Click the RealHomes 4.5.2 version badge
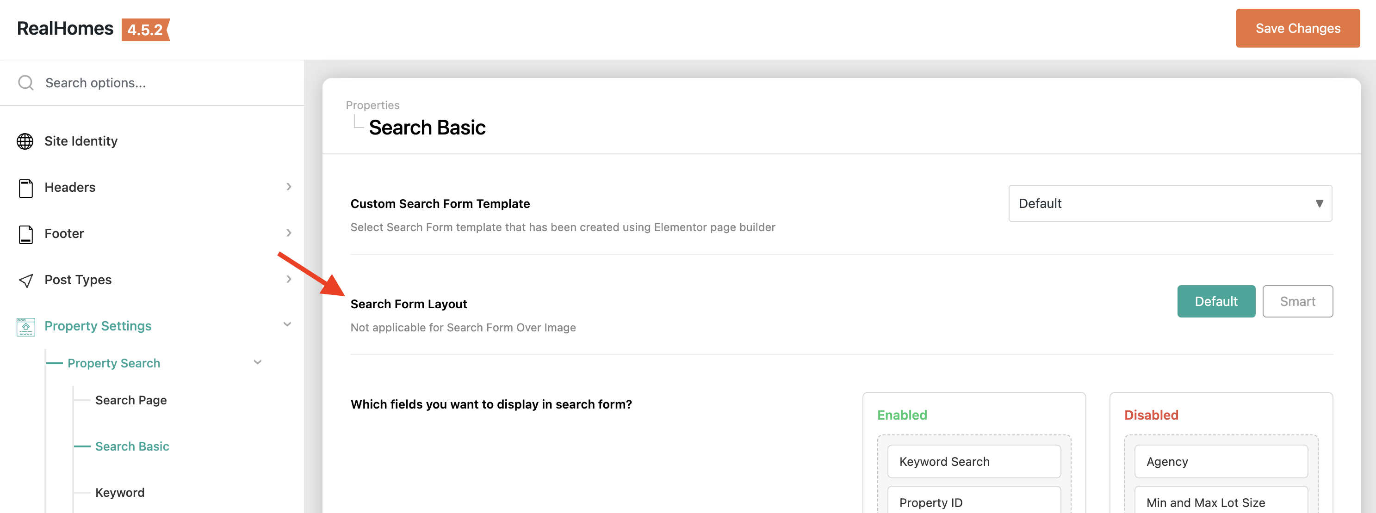 click(x=145, y=30)
